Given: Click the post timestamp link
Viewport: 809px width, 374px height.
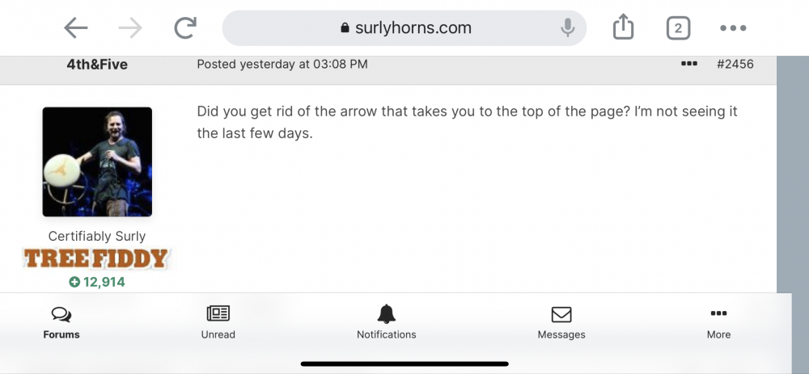Looking at the screenshot, I should click(282, 64).
